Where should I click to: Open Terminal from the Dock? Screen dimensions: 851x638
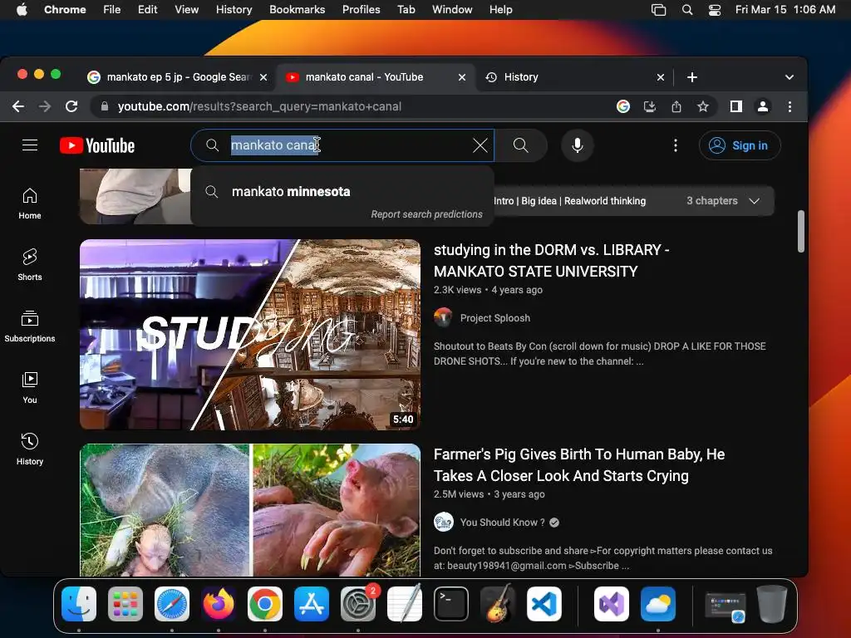[x=451, y=604]
